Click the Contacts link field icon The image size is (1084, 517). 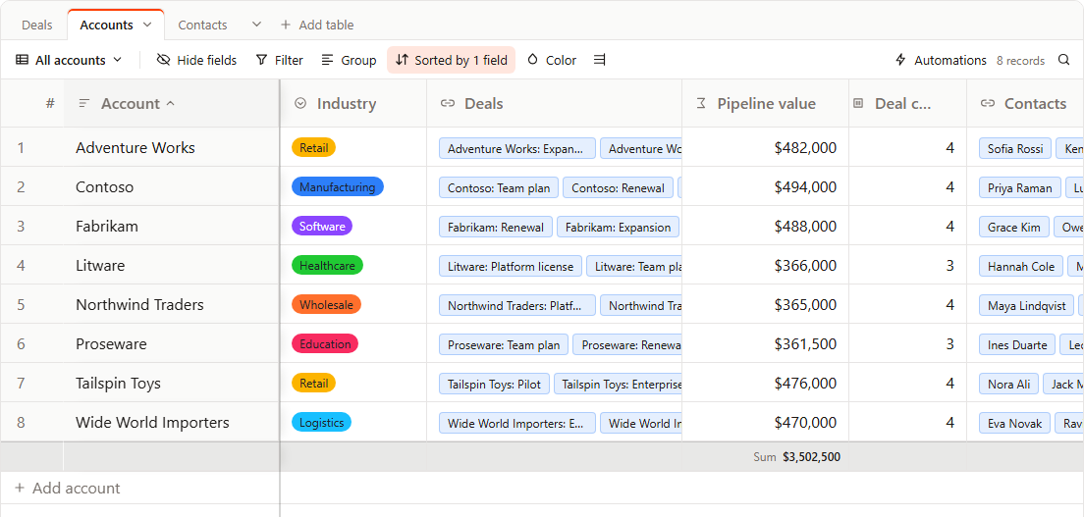[988, 104]
